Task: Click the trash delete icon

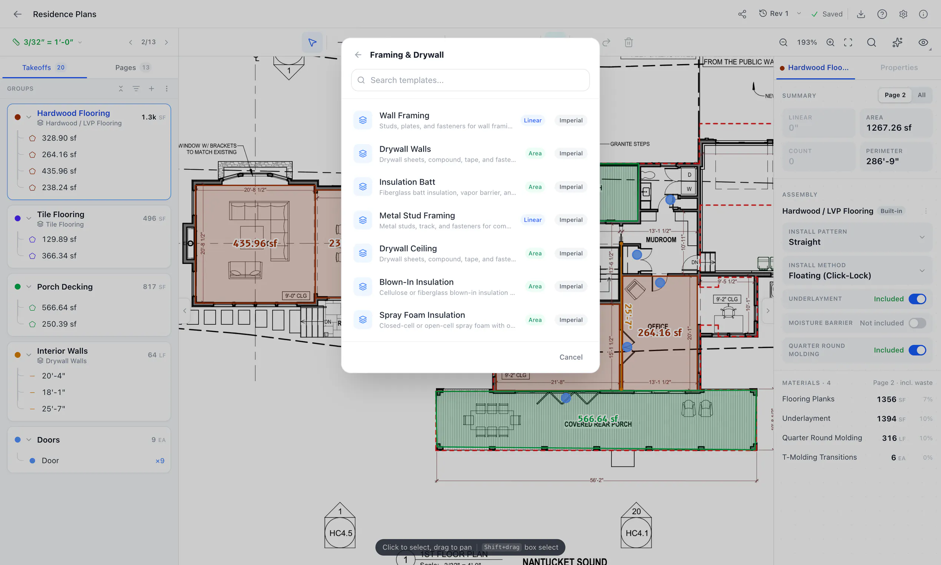Action: 628,42
